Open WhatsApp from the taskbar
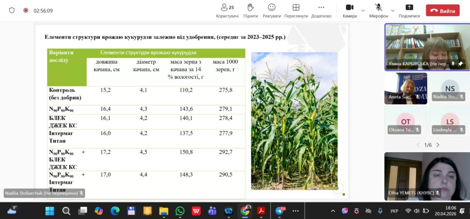This screenshot has width=470, height=219. [x=180, y=211]
